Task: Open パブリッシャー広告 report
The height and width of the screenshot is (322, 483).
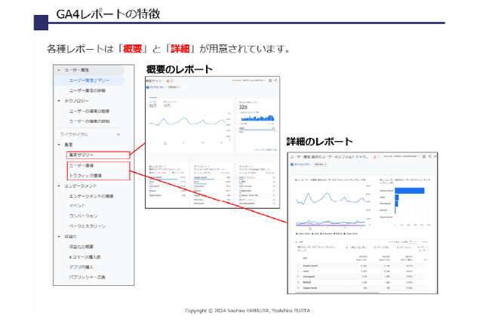Action: [88, 277]
